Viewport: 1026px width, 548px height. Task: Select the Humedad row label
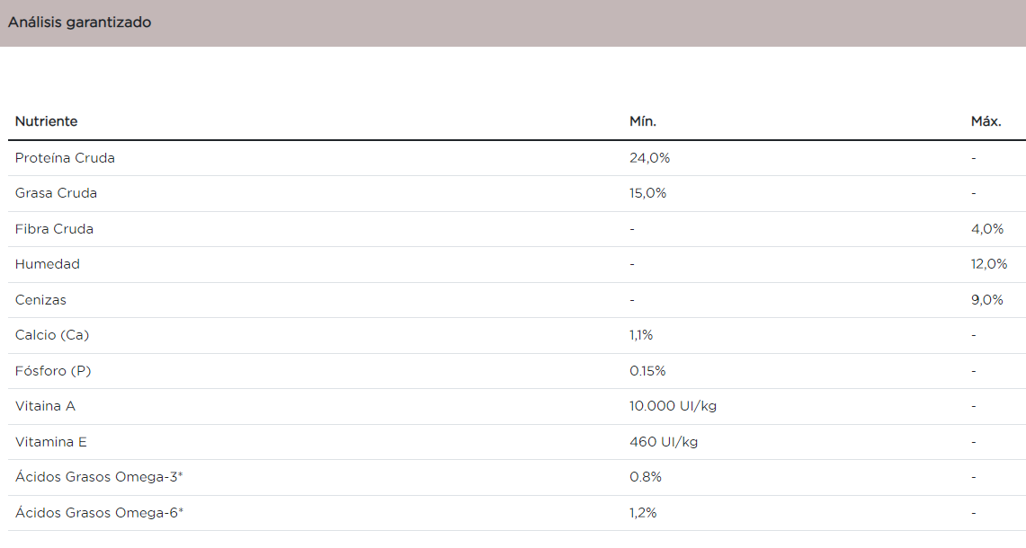[x=48, y=264]
